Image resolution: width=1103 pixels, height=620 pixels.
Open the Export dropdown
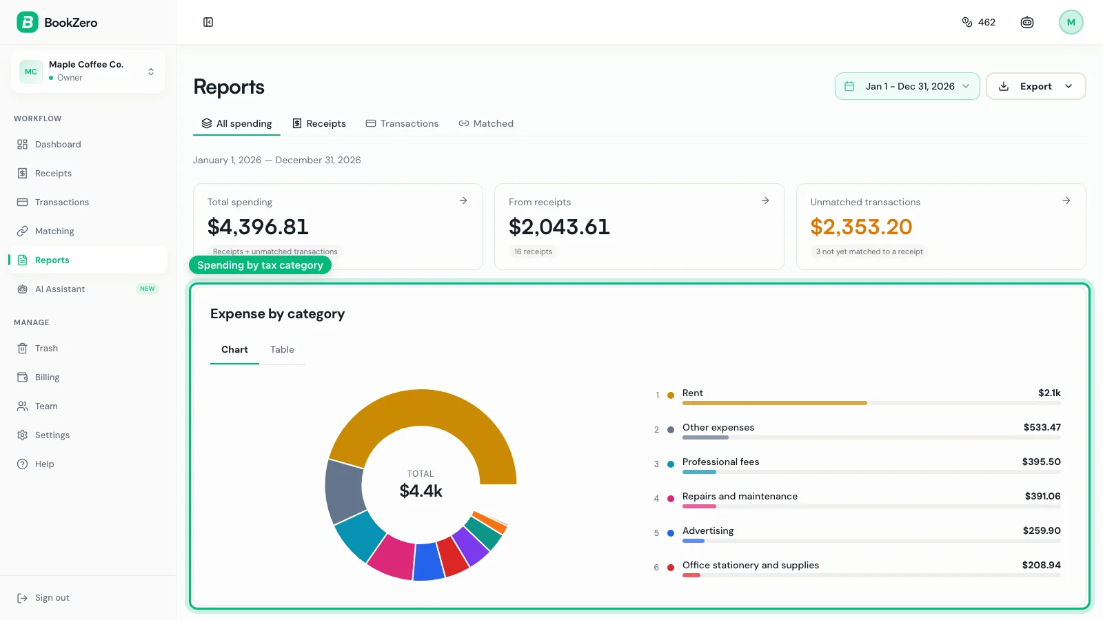pos(1036,86)
